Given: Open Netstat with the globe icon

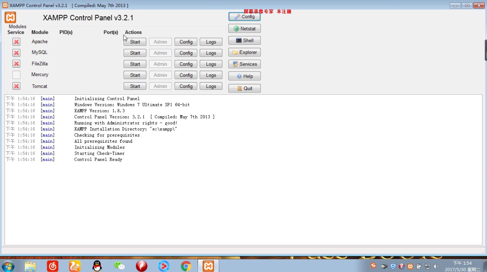Looking at the screenshot, I should click(244, 29).
